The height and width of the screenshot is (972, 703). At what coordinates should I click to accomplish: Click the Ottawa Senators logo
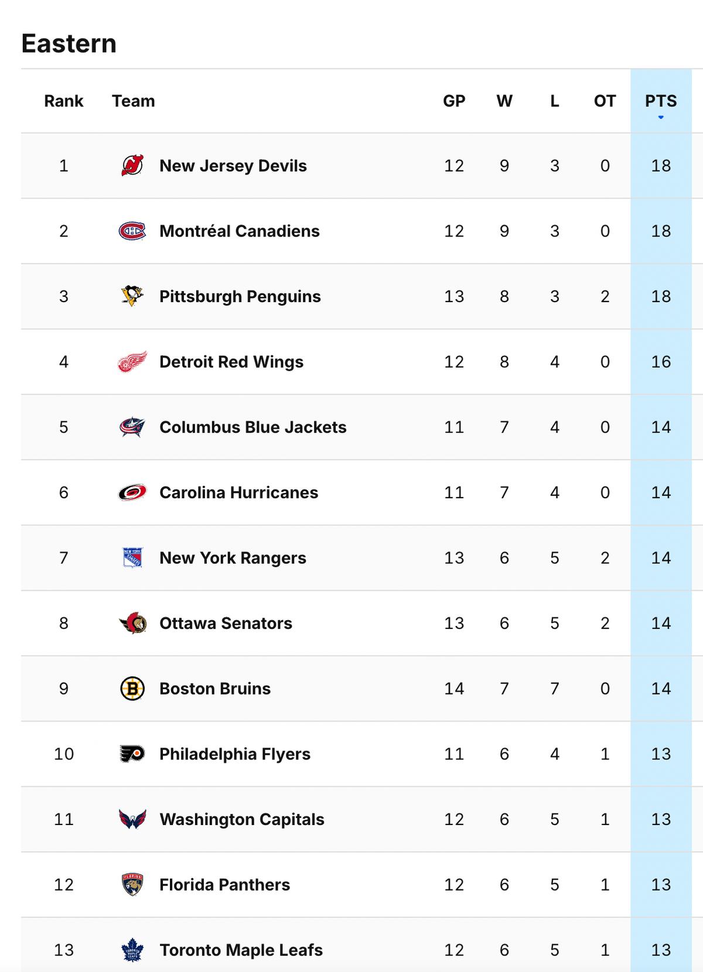(132, 624)
